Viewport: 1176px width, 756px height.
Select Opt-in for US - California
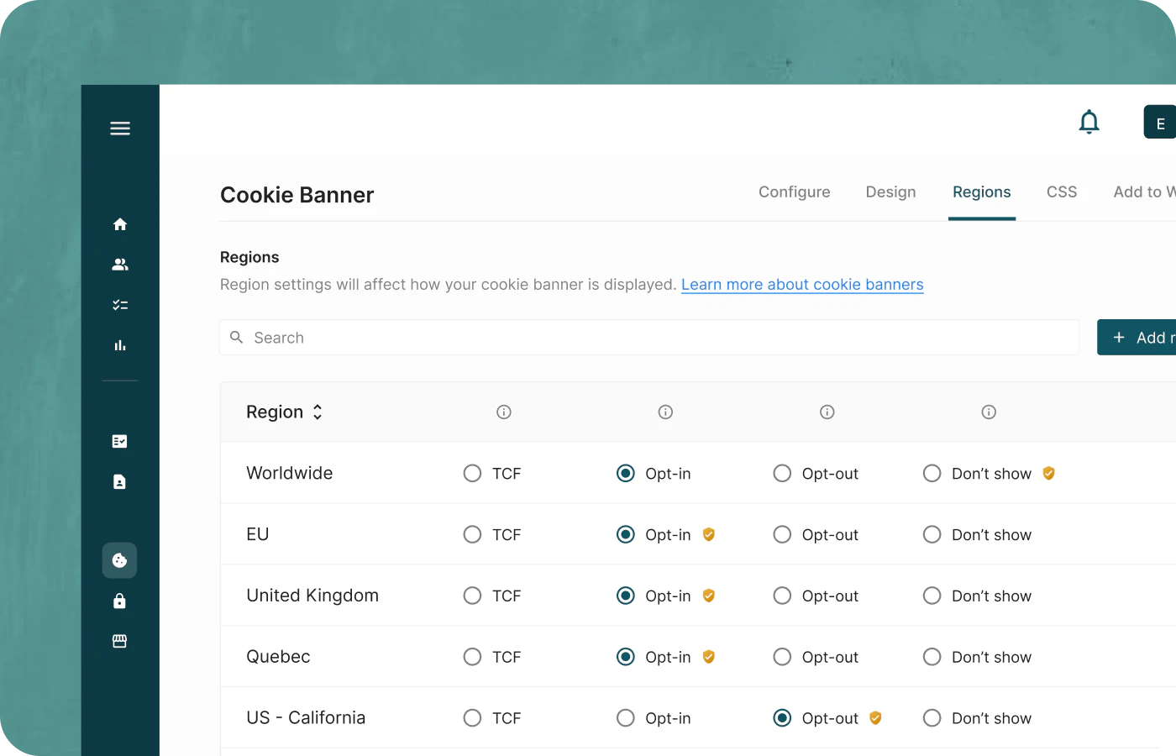pos(626,718)
